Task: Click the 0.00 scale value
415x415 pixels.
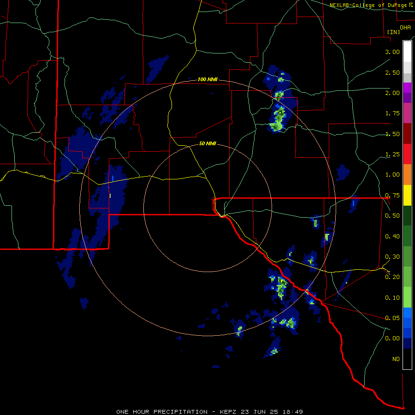Action: [x=392, y=338]
